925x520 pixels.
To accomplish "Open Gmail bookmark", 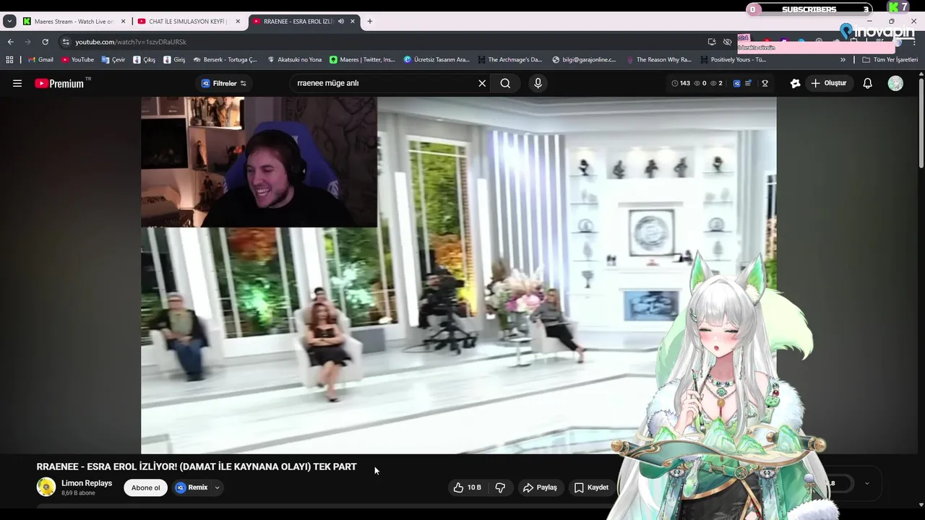I will (40, 60).
